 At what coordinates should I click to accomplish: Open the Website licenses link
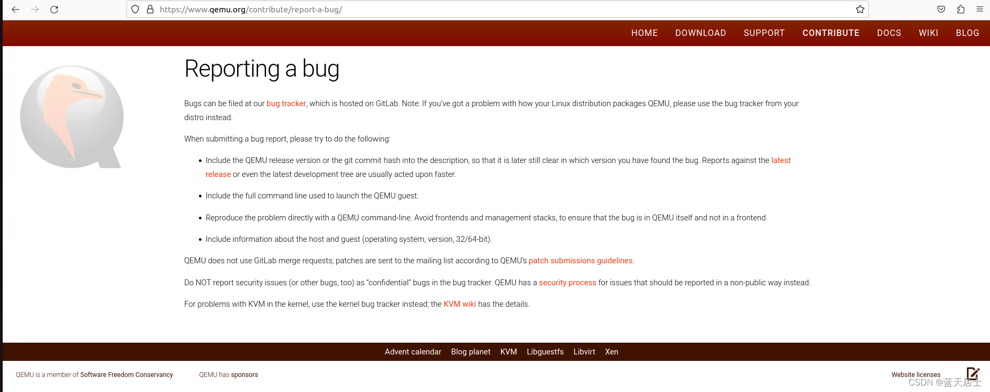pos(916,375)
